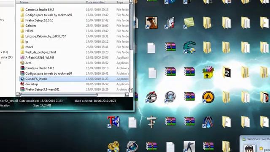Click the explorer vertical scrollbar thumb
Viewport: 270px width, 152px height.
[x=131, y=27]
